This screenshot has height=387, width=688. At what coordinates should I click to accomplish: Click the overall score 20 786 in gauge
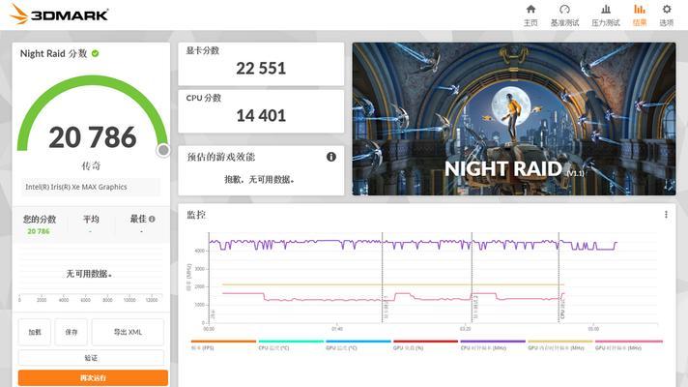pyautogui.click(x=93, y=137)
